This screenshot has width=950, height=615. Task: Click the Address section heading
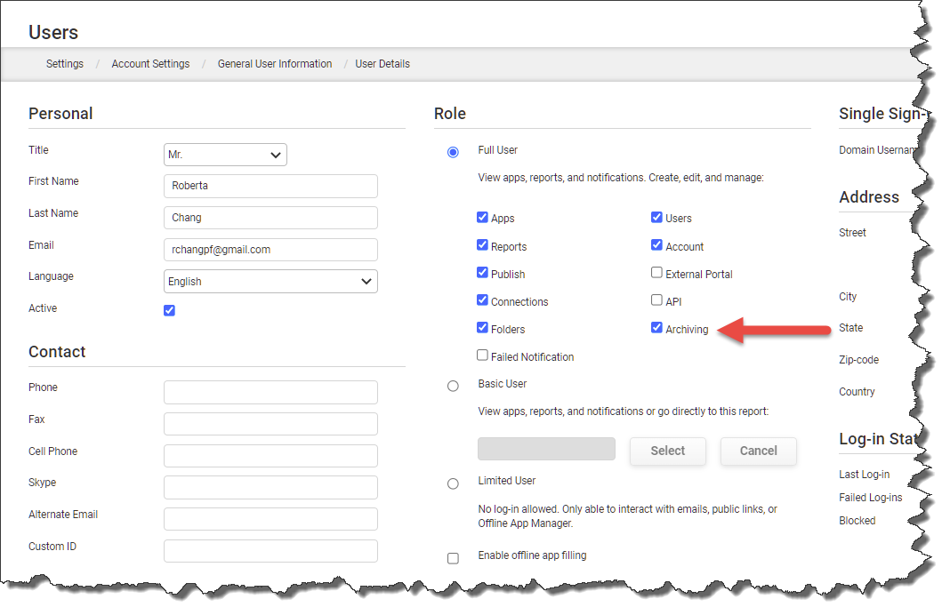[x=869, y=196]
